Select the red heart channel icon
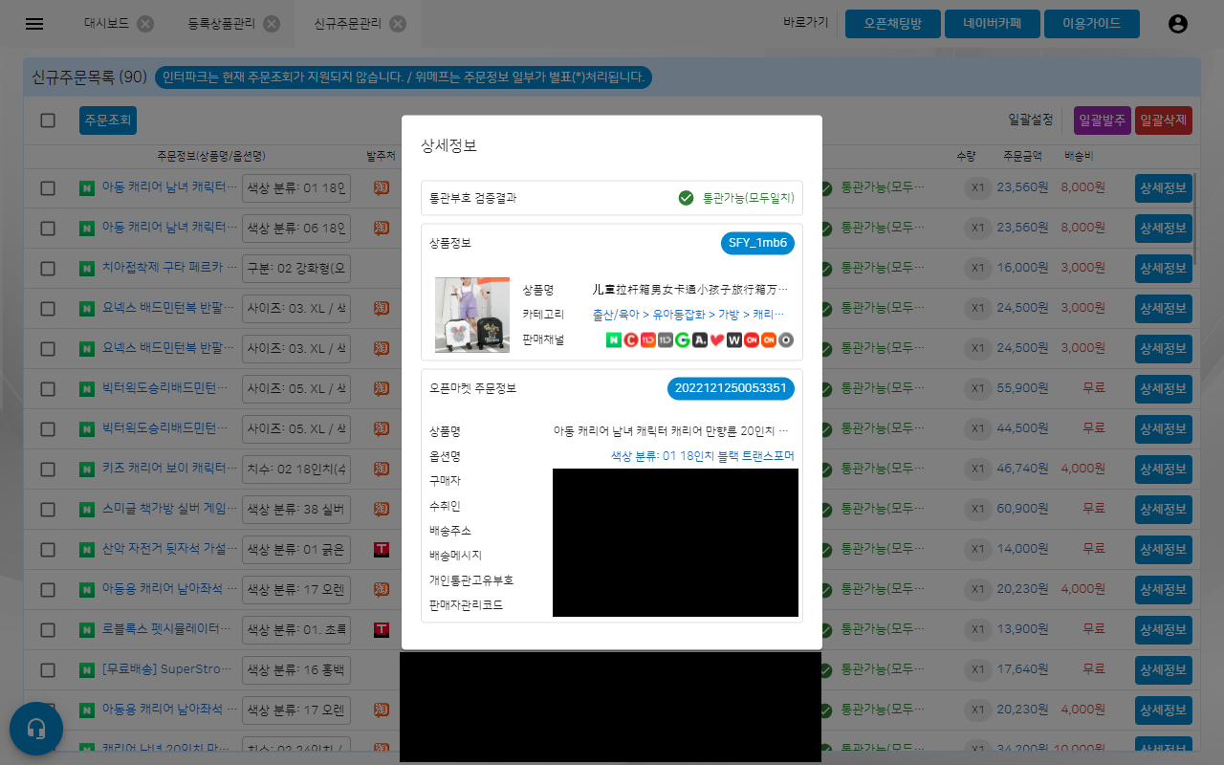This screenshot has height=765, width=1224. coord(716,339)
